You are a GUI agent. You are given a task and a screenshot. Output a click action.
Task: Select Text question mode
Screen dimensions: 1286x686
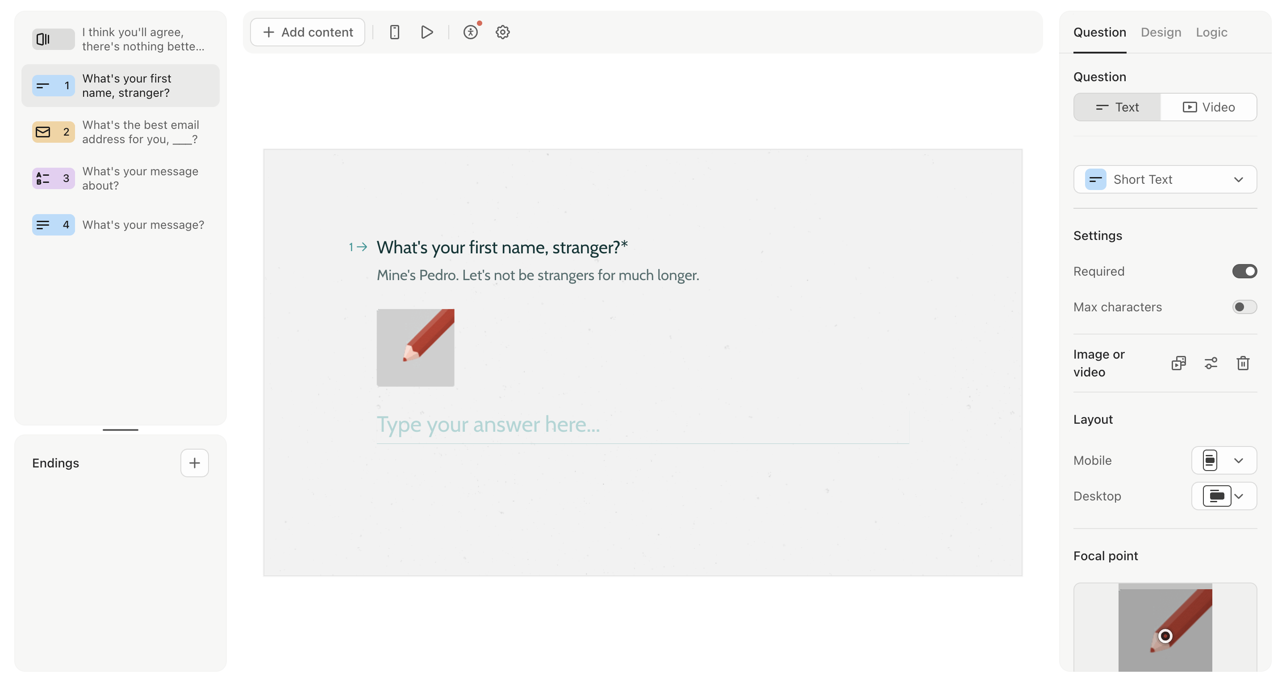tap(1117, 107)
